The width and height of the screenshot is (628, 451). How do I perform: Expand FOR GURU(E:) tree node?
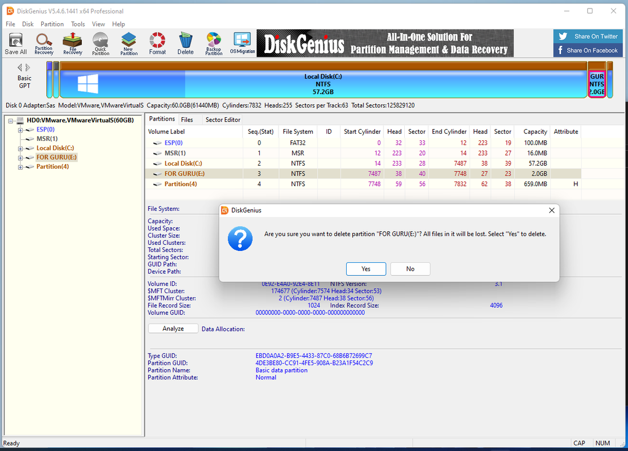click(x=20, y=158)
